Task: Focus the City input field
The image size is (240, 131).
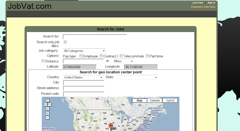Action: [x=84, y=83]
